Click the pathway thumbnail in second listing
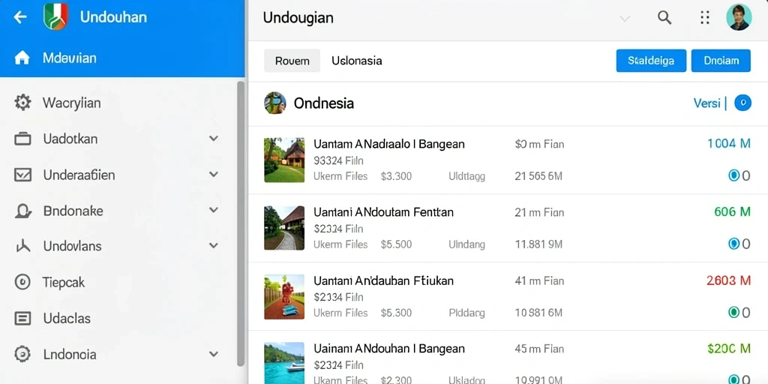 [284, 228]
